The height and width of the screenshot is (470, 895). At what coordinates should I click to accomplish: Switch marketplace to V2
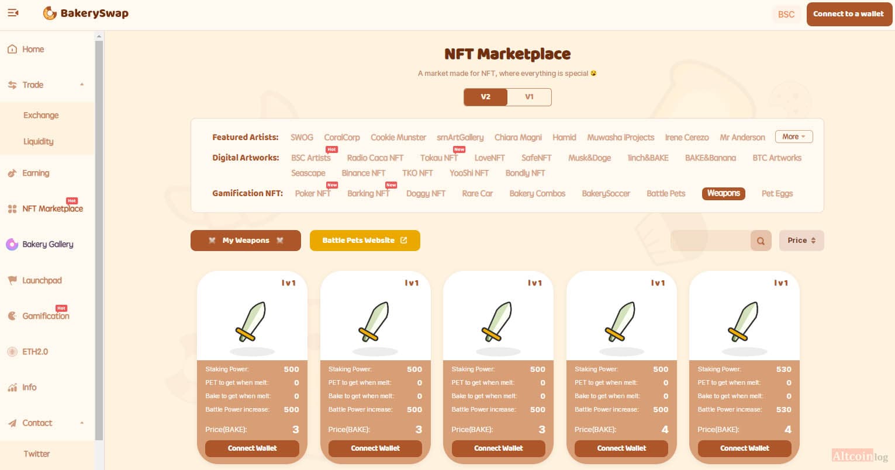[485, 97]
